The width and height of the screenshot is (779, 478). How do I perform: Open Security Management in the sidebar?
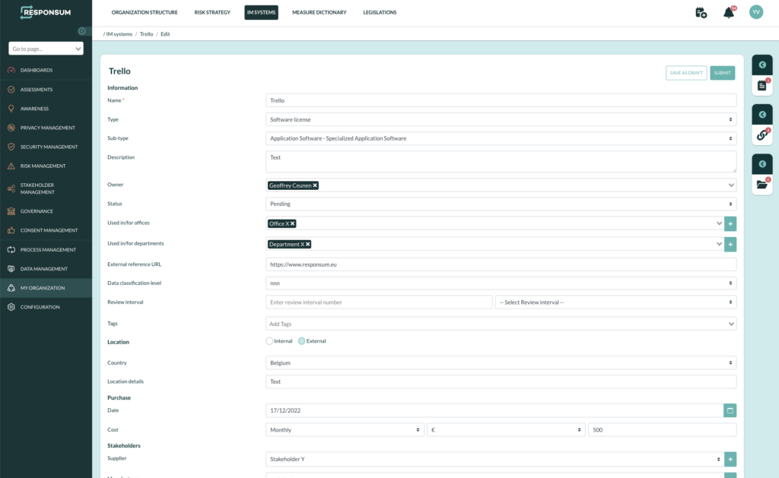pyautogui.click(x=46, y=147)
